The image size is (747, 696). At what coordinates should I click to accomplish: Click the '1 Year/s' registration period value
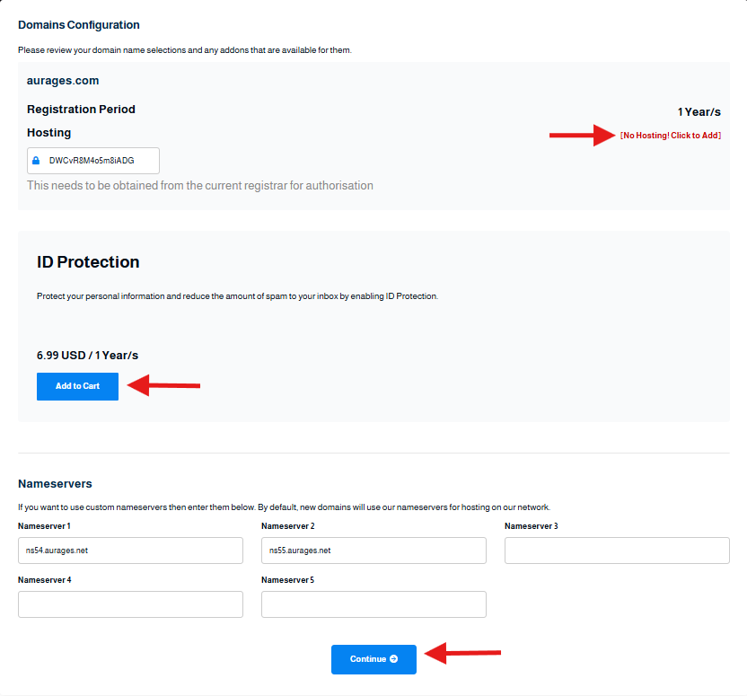point(699,112)
